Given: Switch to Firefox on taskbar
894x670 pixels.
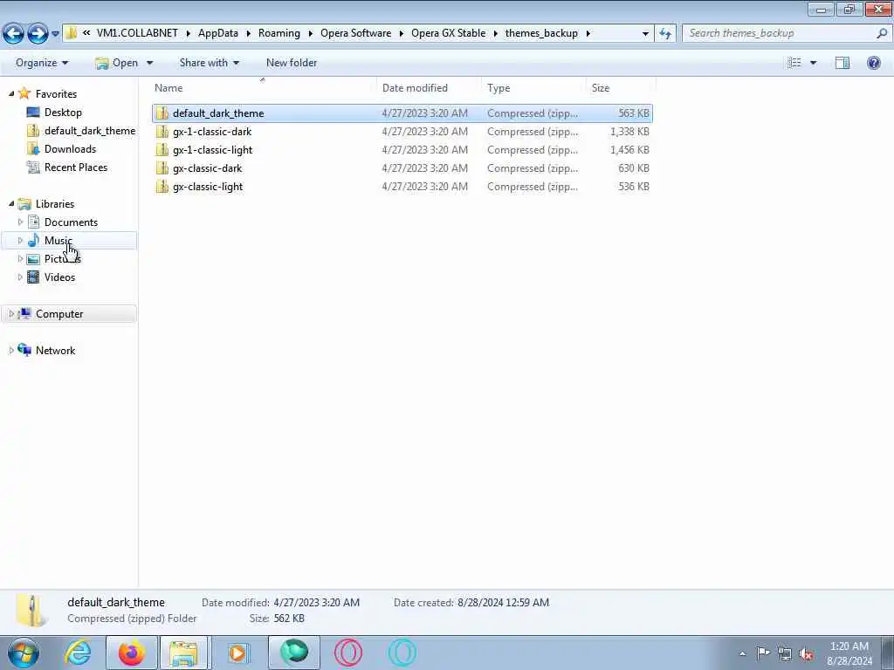Looking at the screenshot, I should point(132,653).
